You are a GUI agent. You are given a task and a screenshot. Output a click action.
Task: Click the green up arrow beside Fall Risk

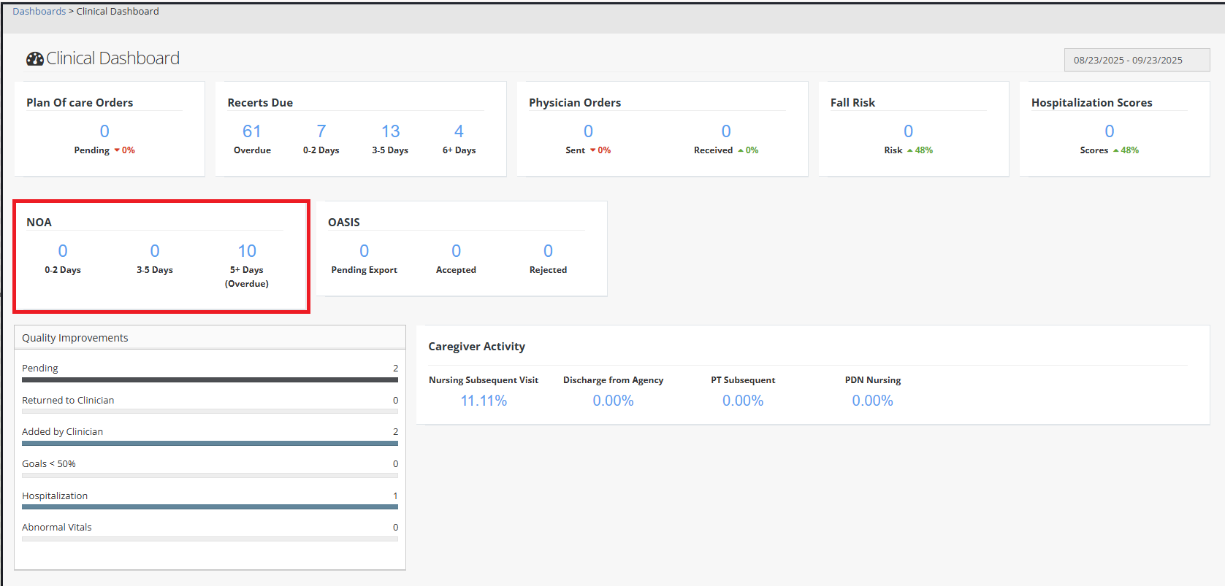click(x=909, y=150)
